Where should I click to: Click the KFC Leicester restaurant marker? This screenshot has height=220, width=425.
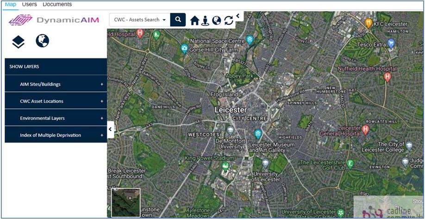368,23
